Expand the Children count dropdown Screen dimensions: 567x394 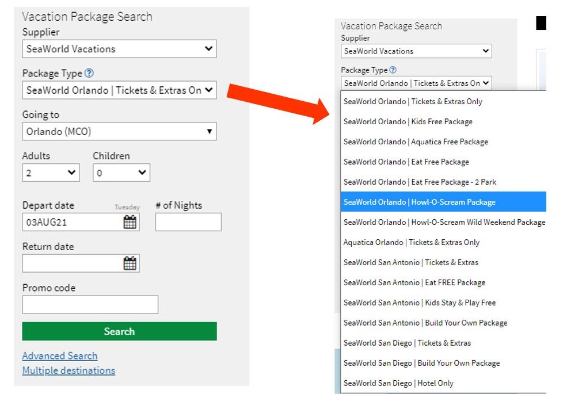[121, 173]
